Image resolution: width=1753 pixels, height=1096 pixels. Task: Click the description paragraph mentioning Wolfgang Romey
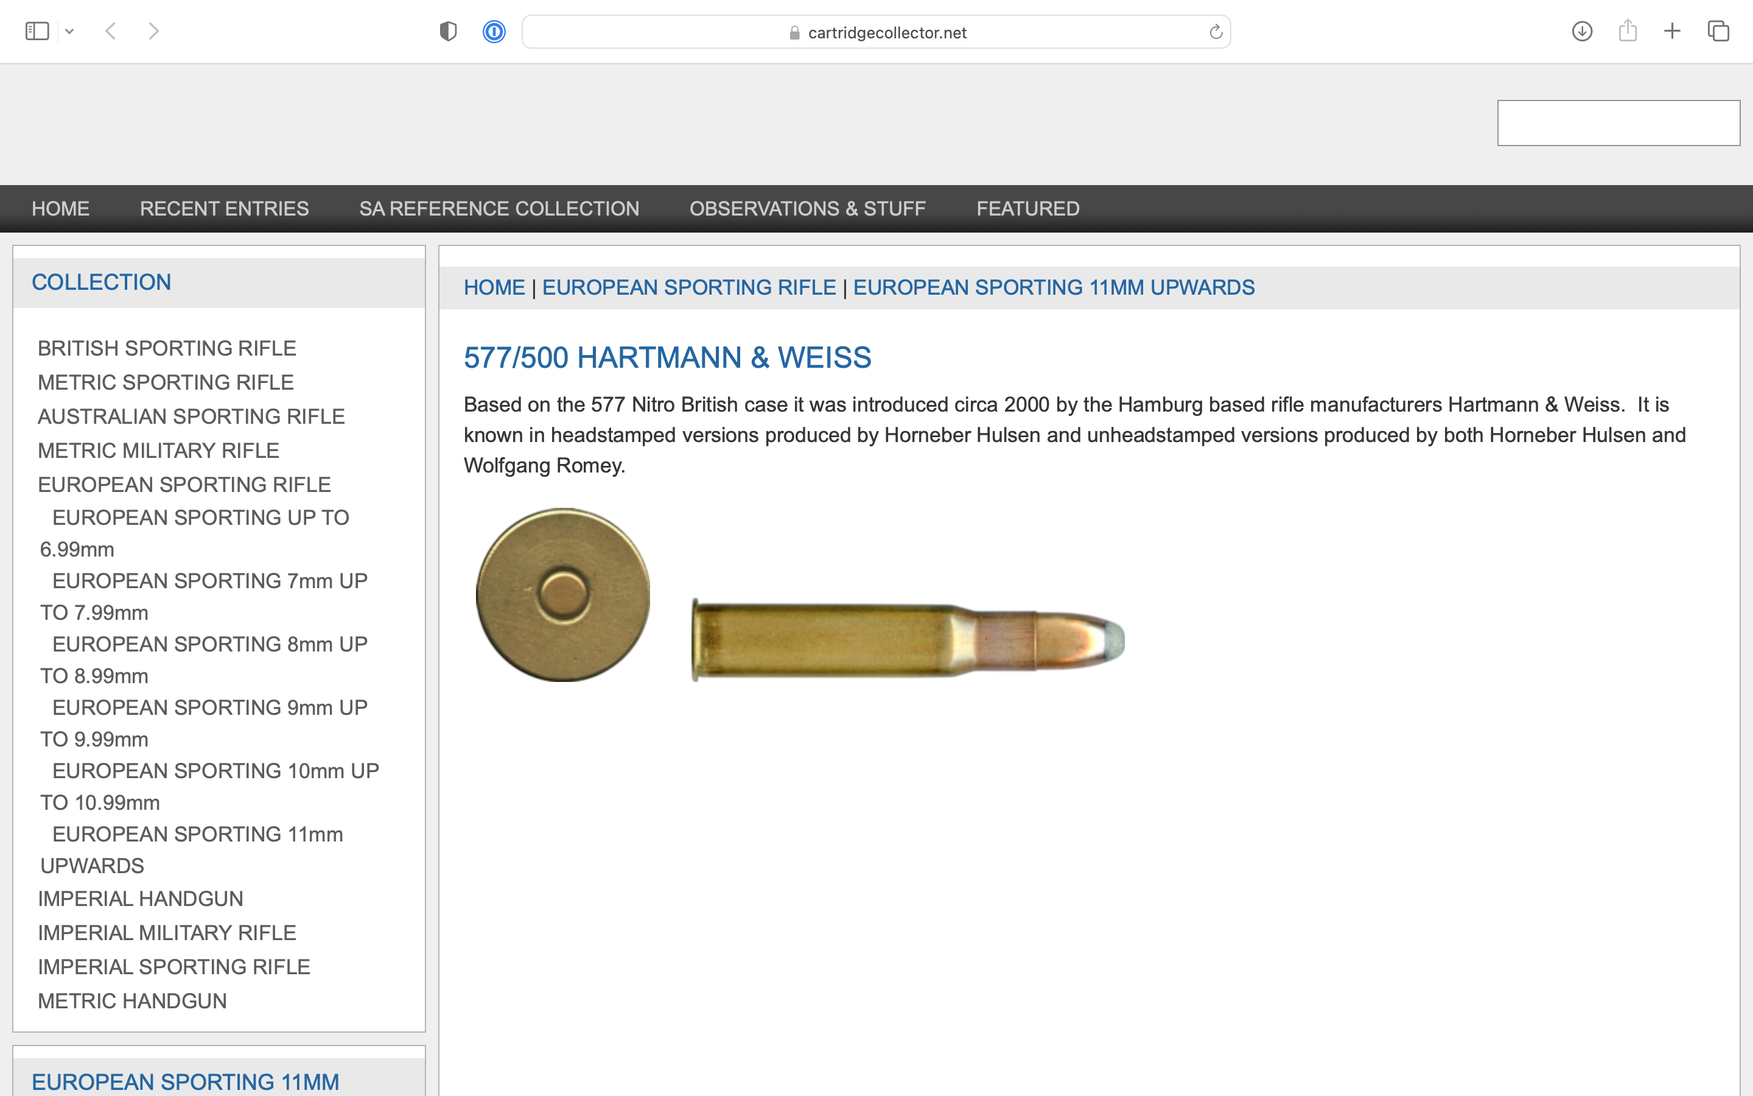click(x=1075, y=435)
